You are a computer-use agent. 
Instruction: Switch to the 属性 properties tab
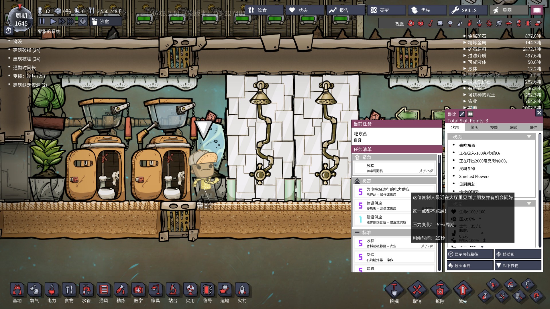pos(533,128)
